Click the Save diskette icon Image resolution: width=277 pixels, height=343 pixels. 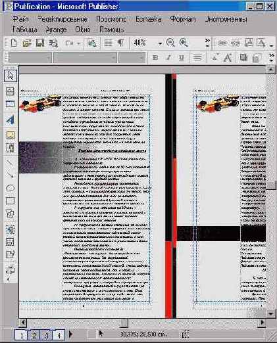(x=40, y=43)
